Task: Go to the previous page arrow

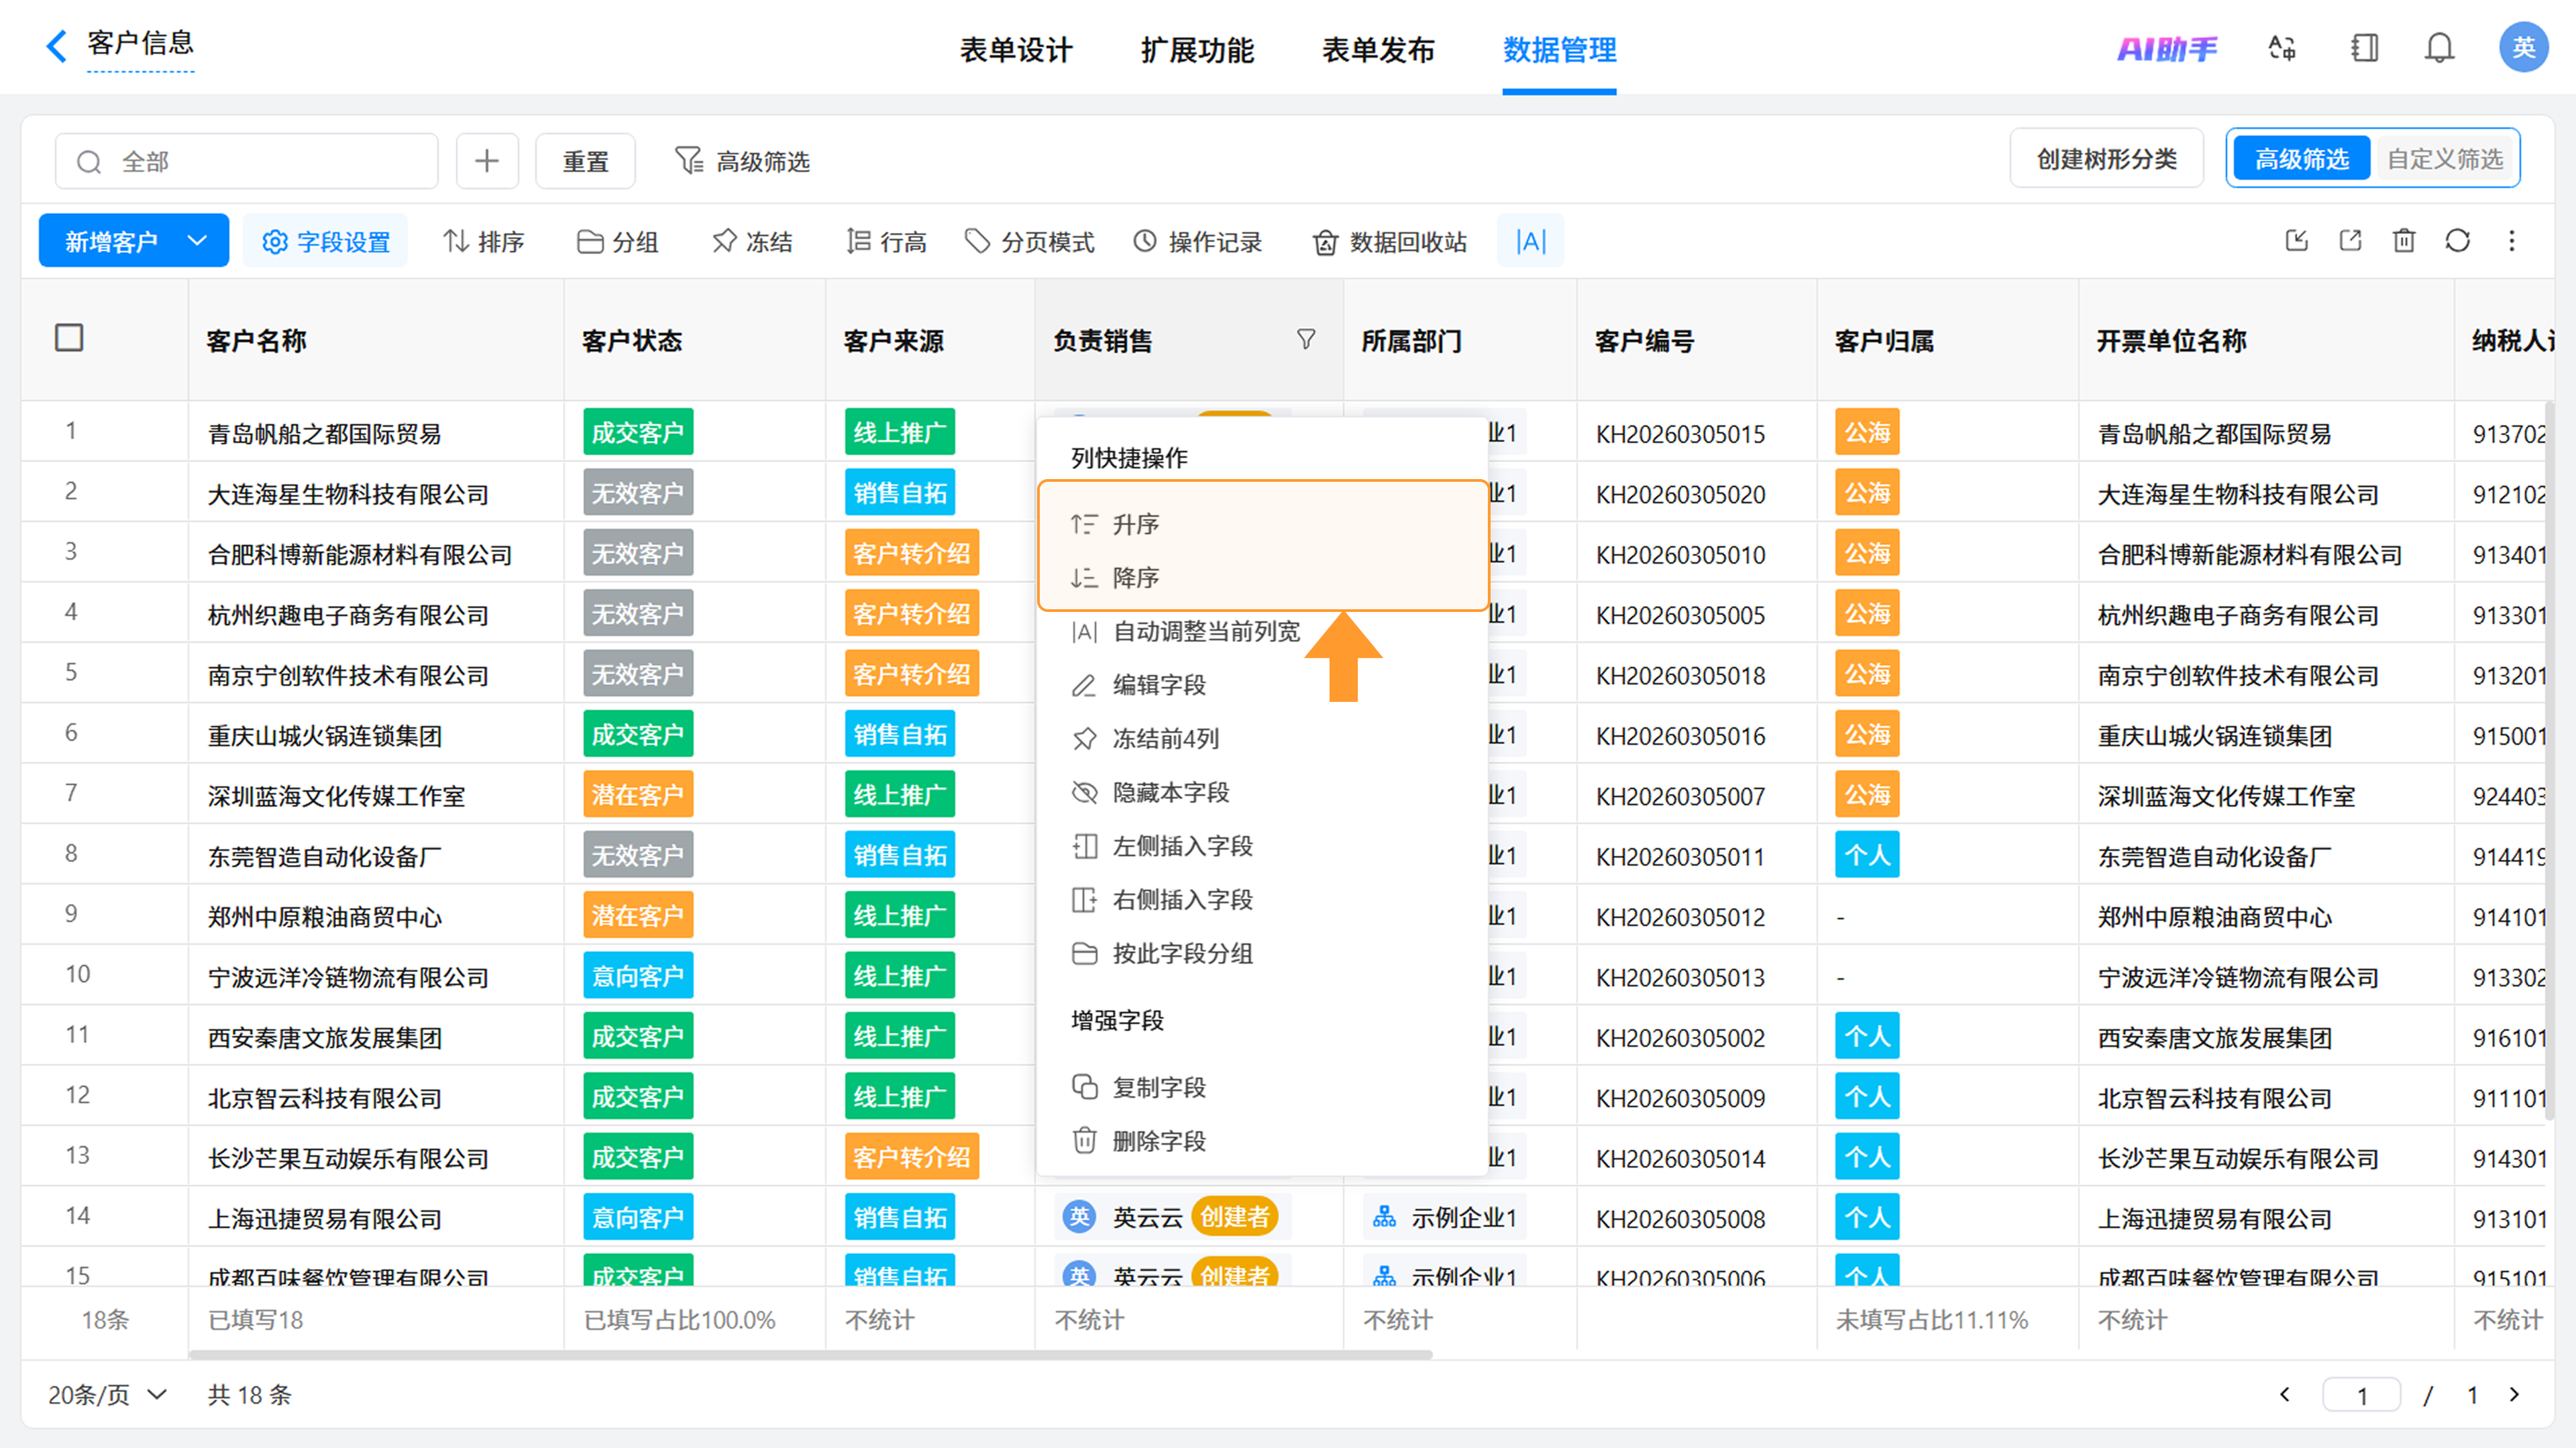Action: point(2284,1394)
